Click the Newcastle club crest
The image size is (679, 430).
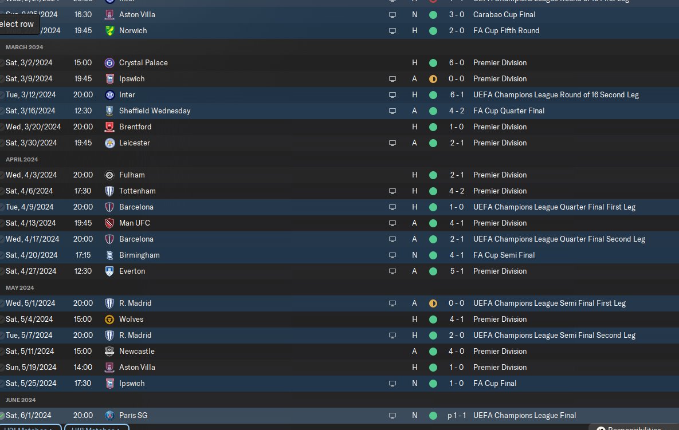click(109, 352)
